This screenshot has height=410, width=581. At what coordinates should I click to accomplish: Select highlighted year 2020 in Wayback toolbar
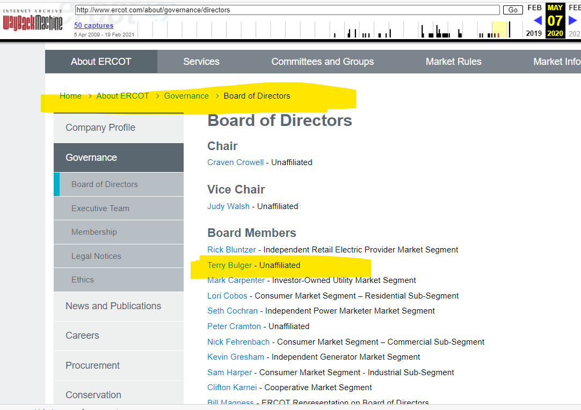(555, 33)
